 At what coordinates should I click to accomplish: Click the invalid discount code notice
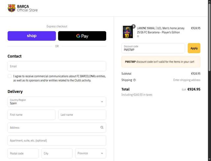tap(161, 62)
